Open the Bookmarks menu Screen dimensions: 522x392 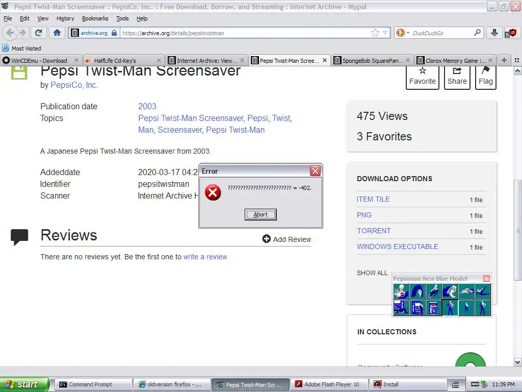[x=95, y=18]
